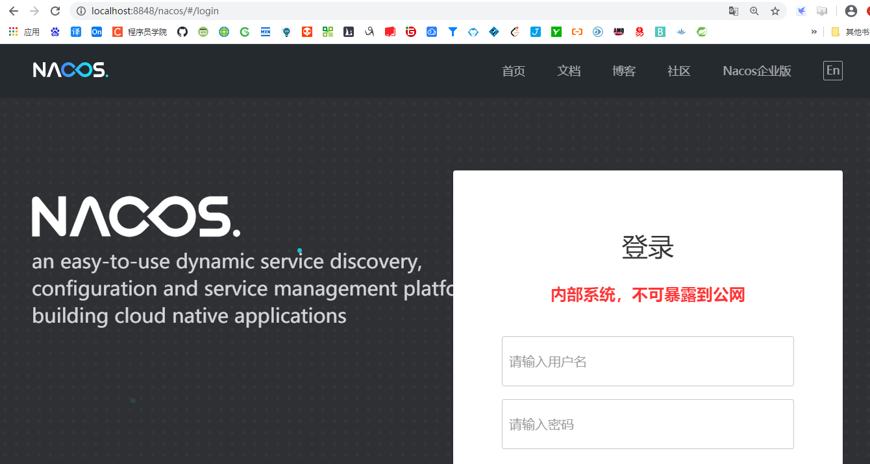
Task: Open the blue 译 translate bookmark
Action: click(76, 32)
